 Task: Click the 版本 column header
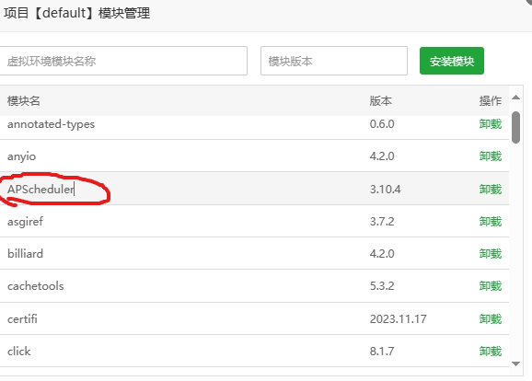[x=381, y=100]
